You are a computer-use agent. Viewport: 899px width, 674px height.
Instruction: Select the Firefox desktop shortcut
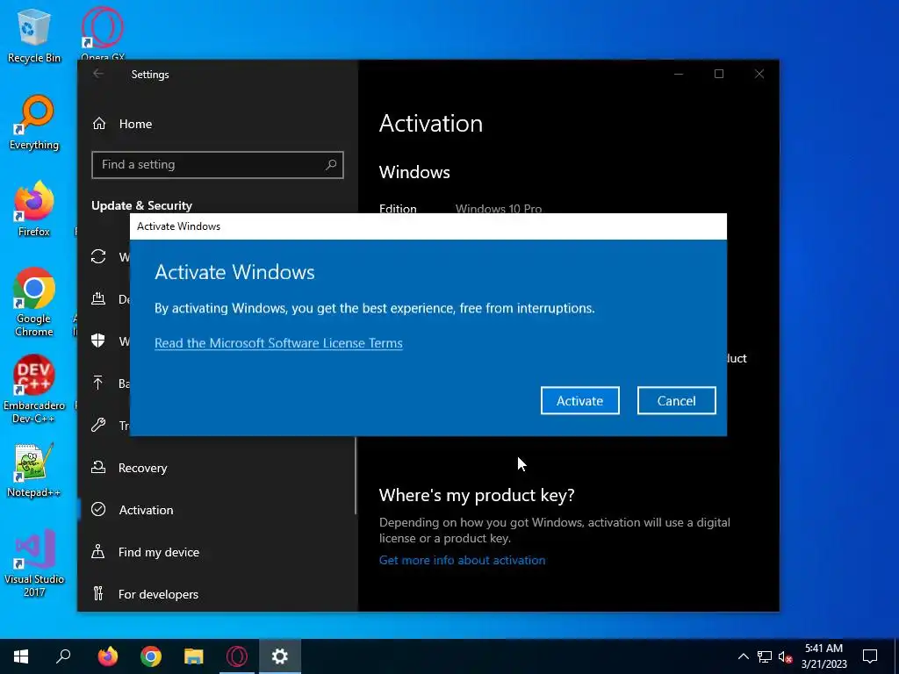tap(34, 209)
